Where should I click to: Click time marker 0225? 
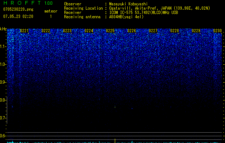(x=110, y=31)
